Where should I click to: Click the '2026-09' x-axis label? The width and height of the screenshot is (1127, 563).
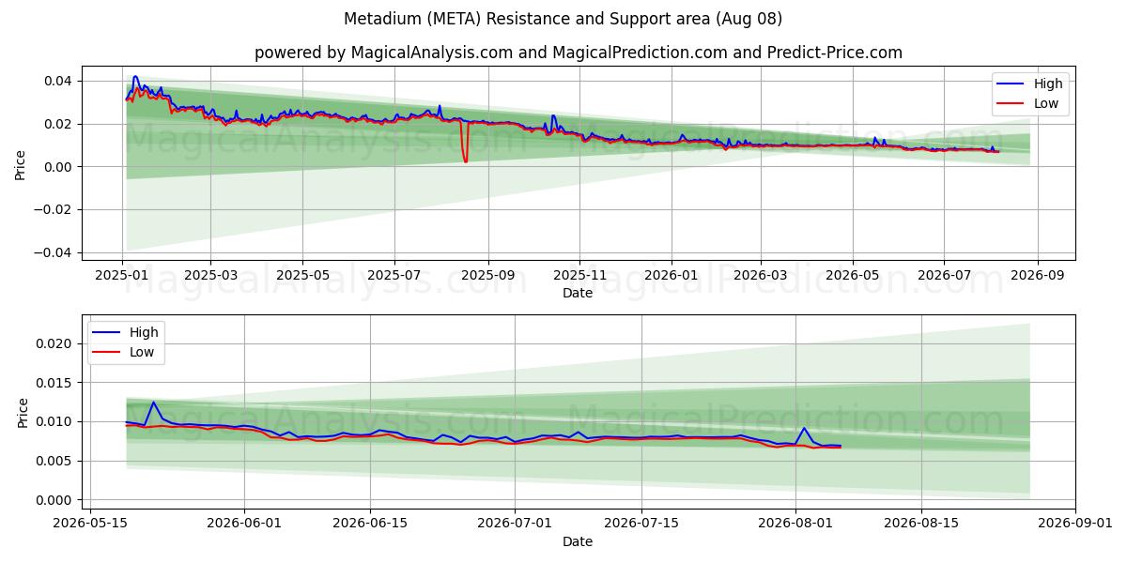[x=1038, y=277]
